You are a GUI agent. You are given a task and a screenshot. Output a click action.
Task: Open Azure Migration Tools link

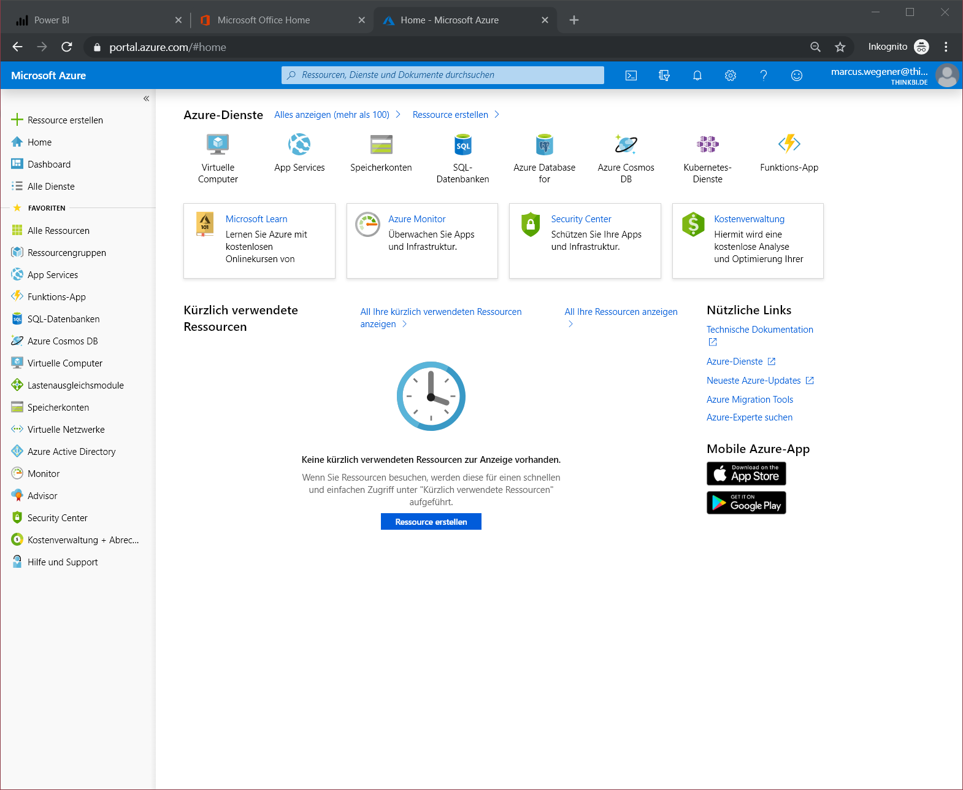tap(750, 400)
